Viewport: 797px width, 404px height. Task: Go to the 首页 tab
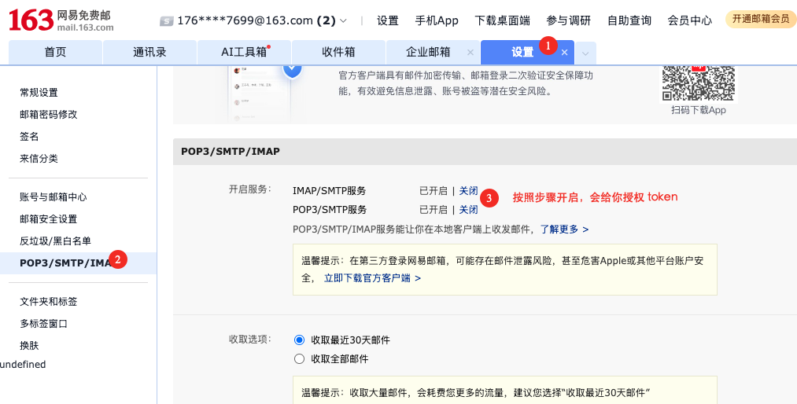click(x=55, y=53)
